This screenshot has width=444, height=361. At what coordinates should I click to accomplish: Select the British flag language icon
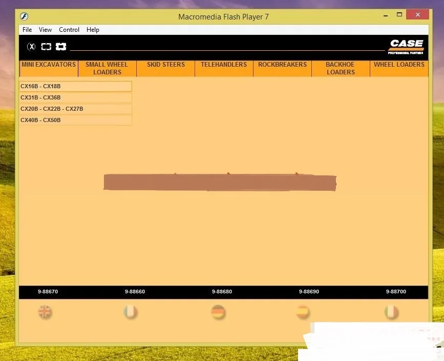[x=45, y=312]
